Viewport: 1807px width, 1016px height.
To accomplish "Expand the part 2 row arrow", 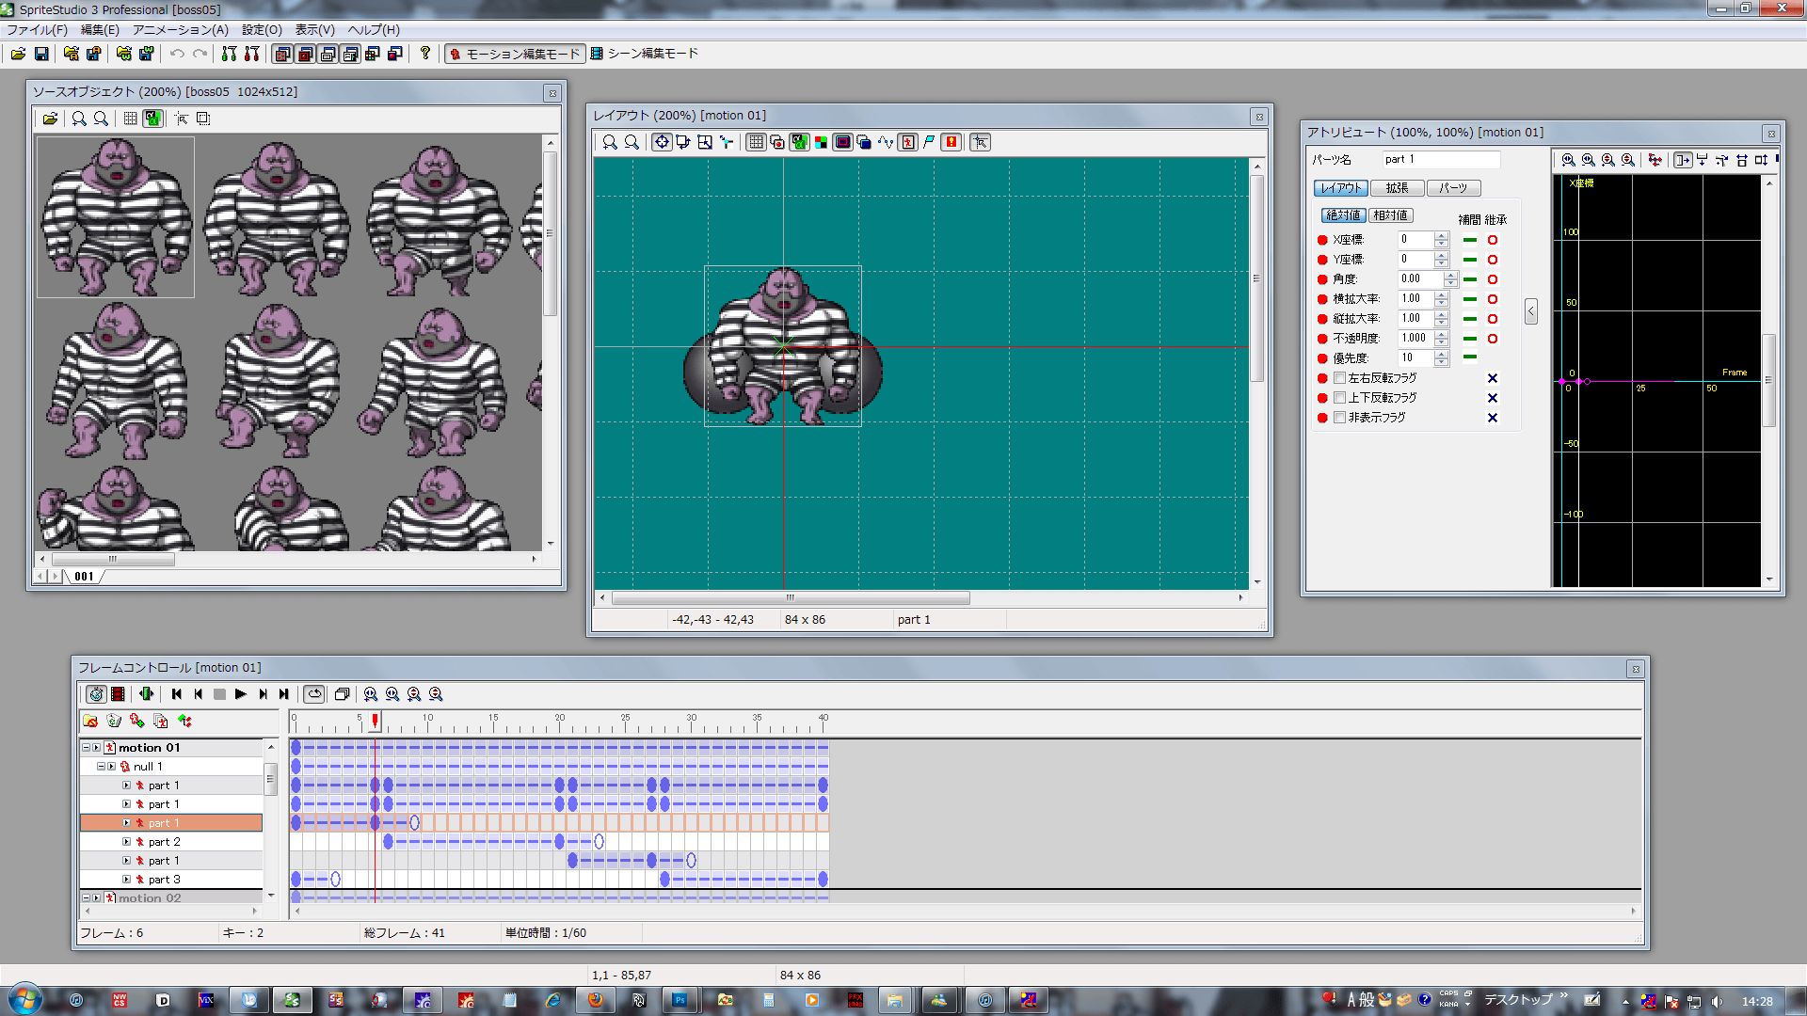I will tap(127, 842).
